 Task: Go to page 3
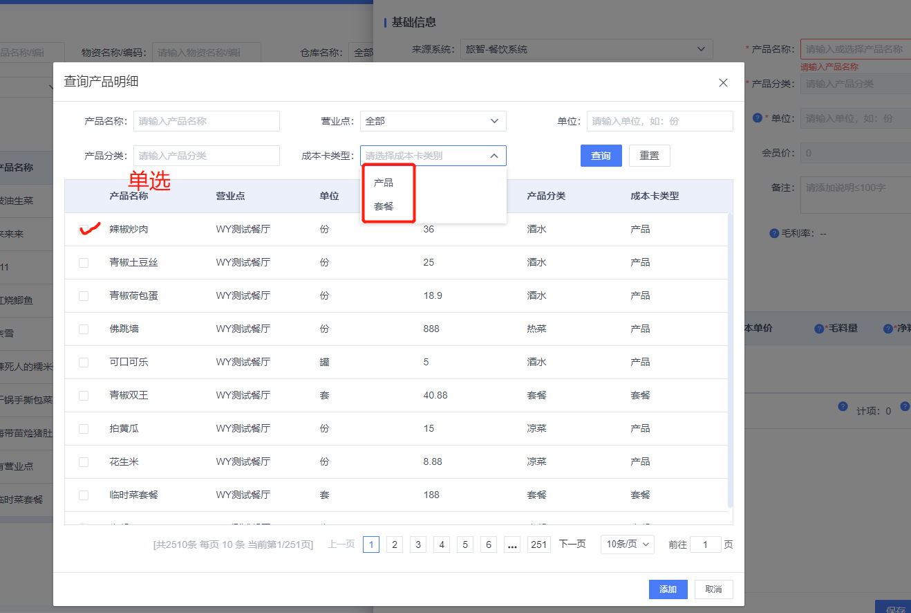point(417,545)
